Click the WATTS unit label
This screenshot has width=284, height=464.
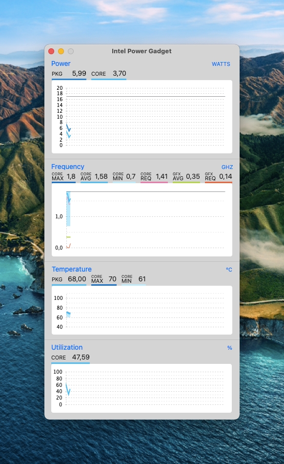(221, 64)
